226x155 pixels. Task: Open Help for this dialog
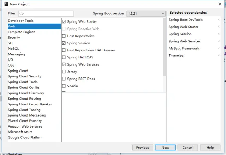[210, 148]
